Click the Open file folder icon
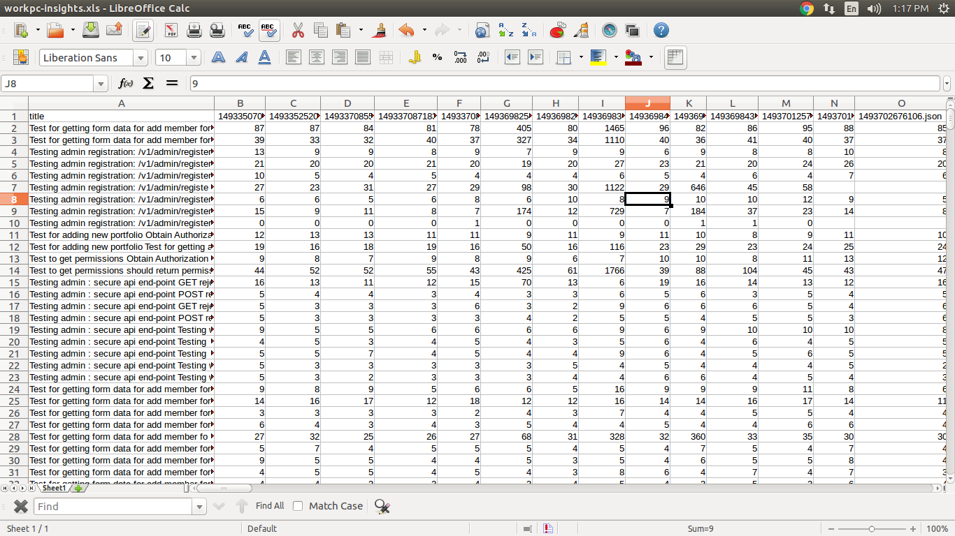 [56, 30]
